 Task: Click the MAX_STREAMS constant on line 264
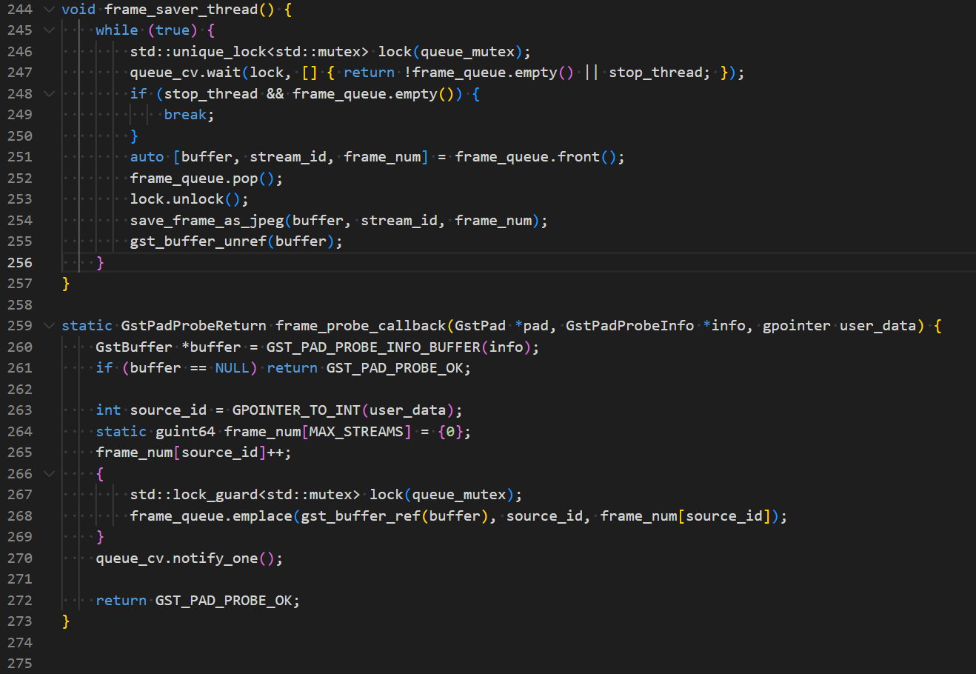pos(356,432)
